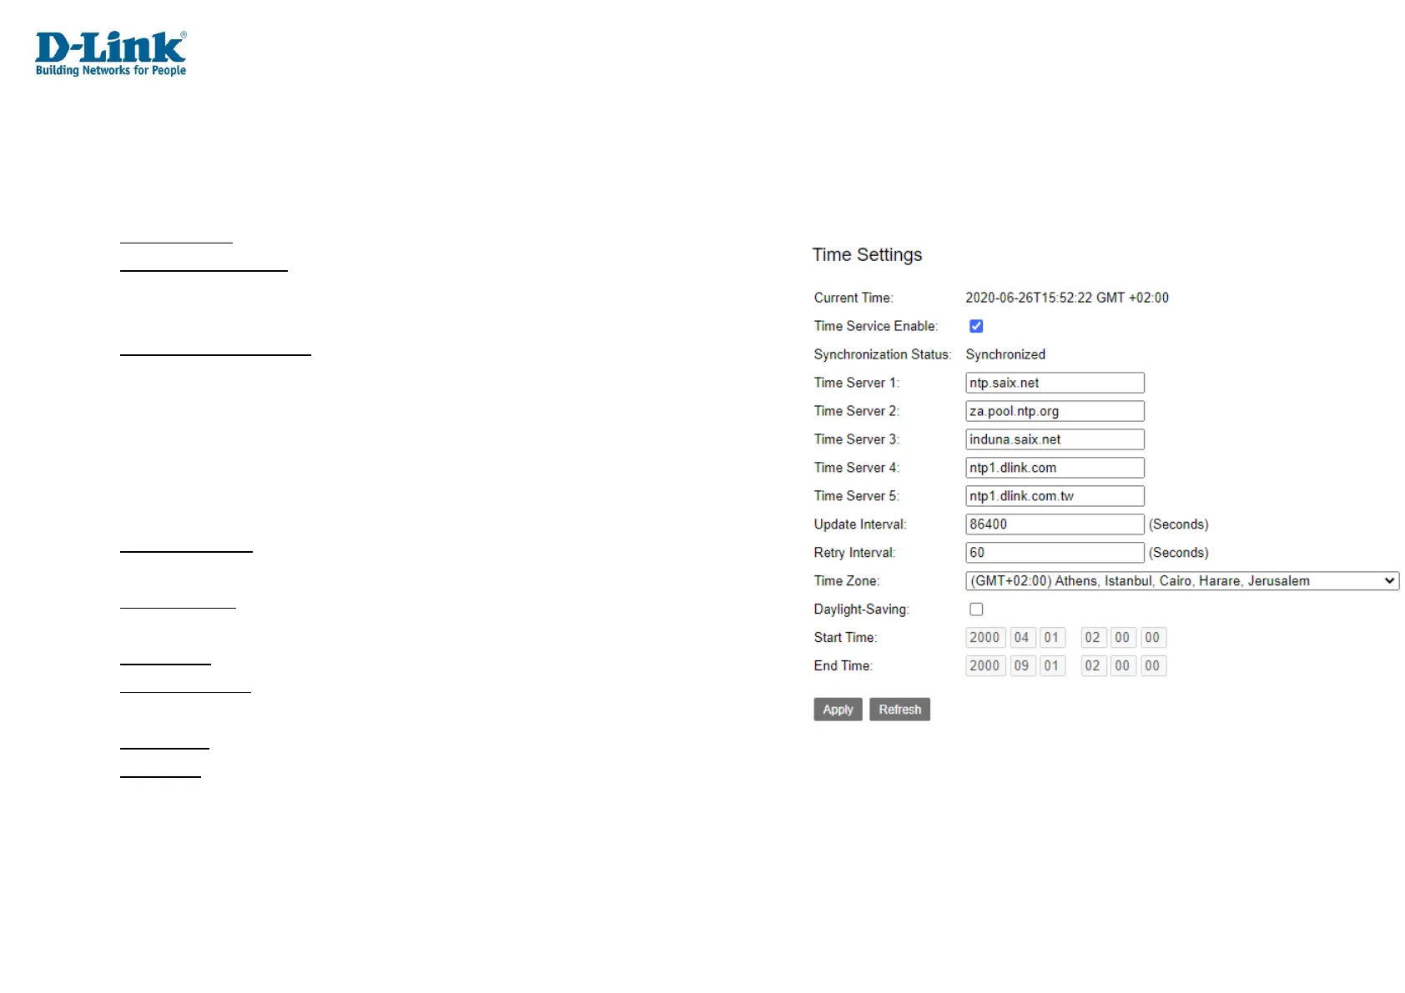Toggle the Time Service Enable checkbox
This screenshot has width=1405, height=993.
[976, 326]
